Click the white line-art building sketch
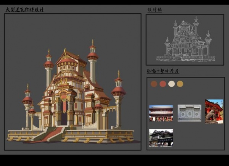The image size is (229, 166). click(185, 40)
